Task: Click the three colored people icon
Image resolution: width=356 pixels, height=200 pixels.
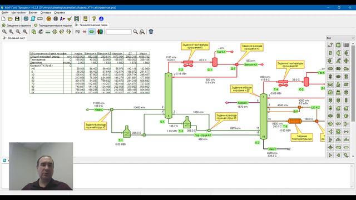Action: [x=100, y=32]
